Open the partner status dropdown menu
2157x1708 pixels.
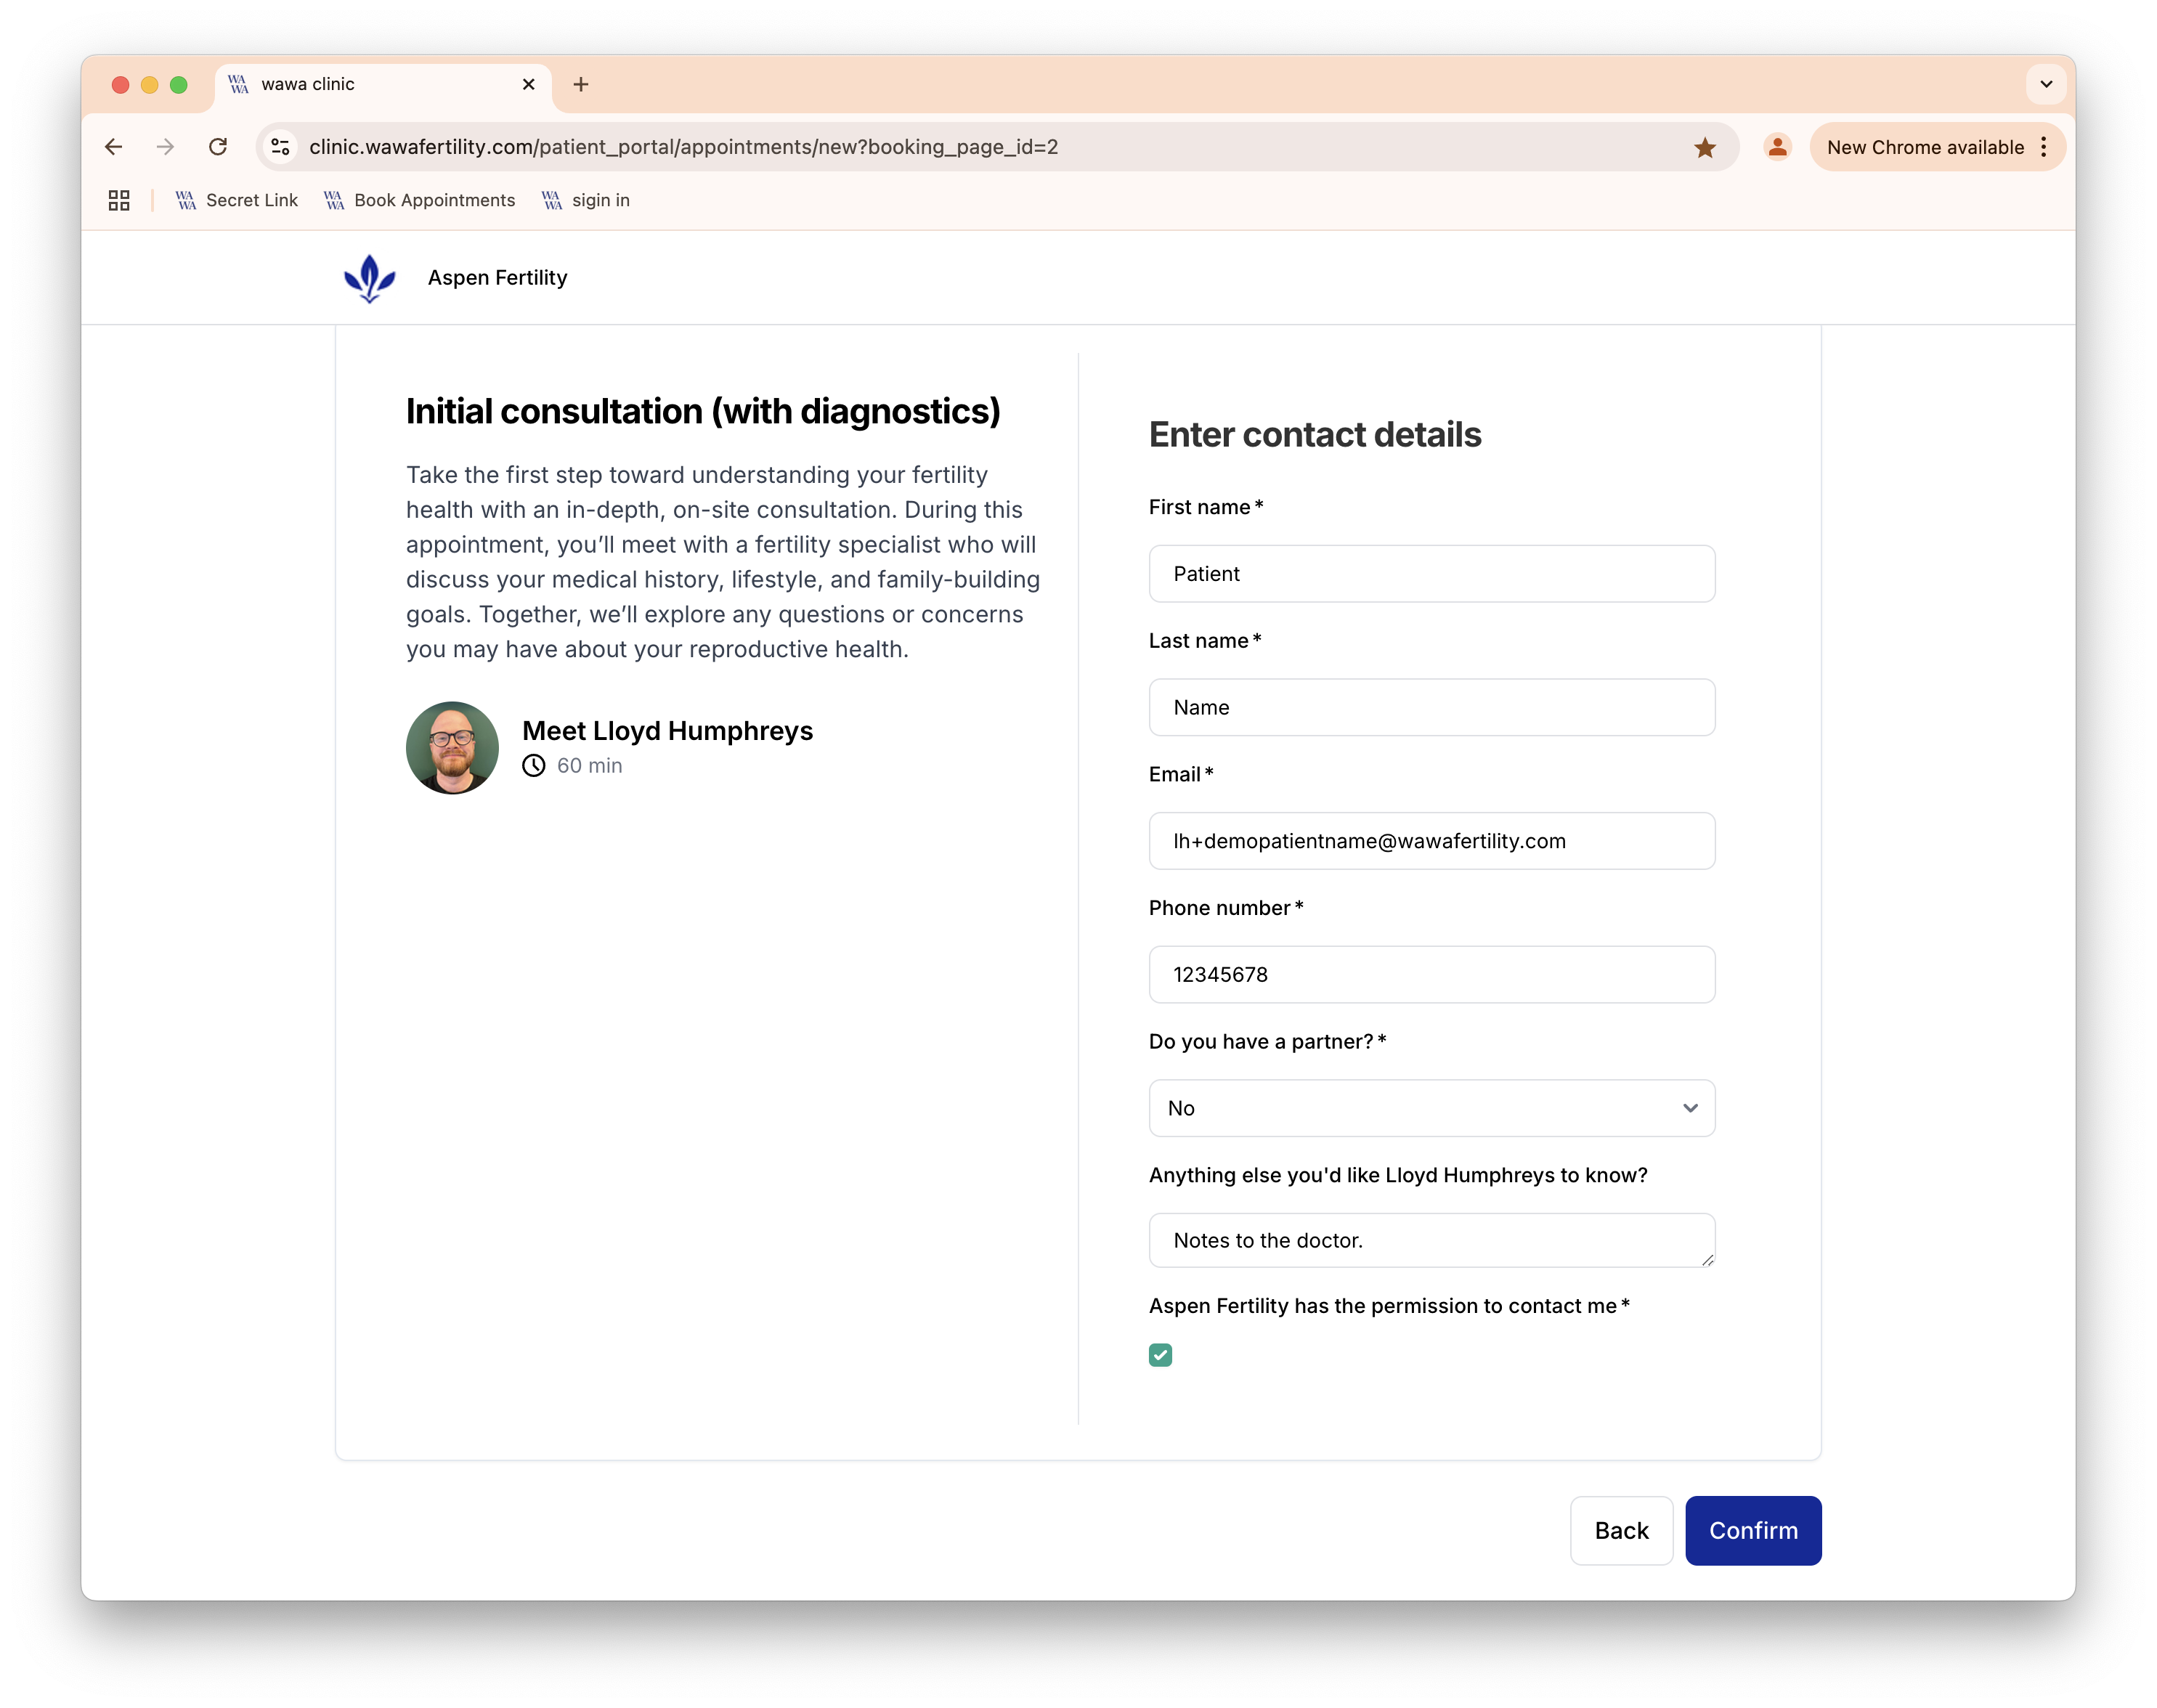(1431, 1106)
